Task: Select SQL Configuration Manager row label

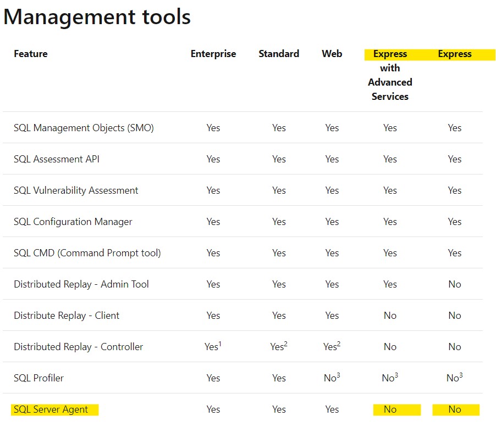Action: point(73,222)
